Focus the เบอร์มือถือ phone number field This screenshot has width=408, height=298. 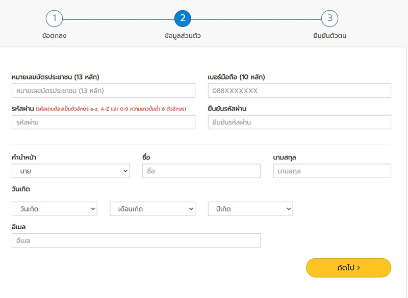(x=299, y=91)
